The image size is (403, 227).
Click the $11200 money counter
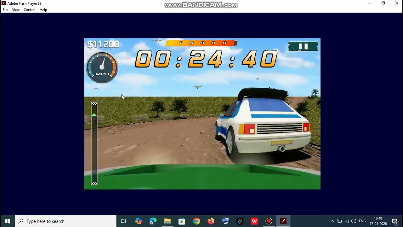tap(103, 44)
